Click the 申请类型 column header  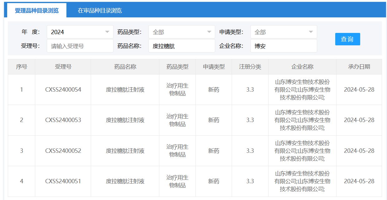[x=214, y=67]
